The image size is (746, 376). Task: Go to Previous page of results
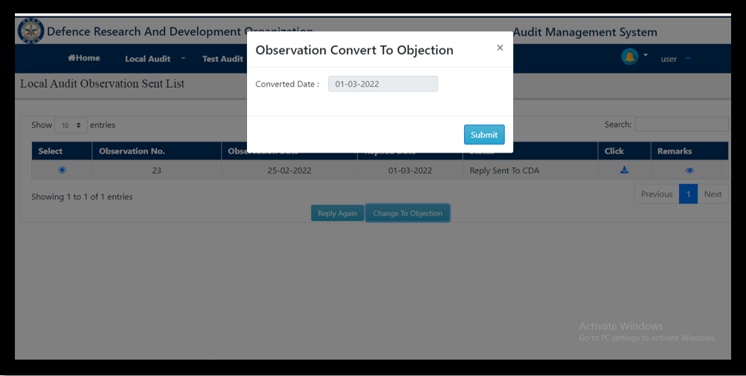tap(656, 194)
